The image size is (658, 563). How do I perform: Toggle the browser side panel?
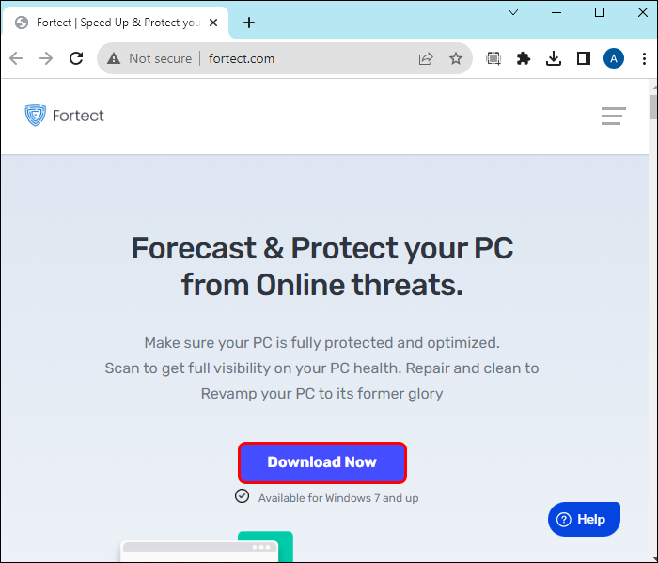point(584,58)
